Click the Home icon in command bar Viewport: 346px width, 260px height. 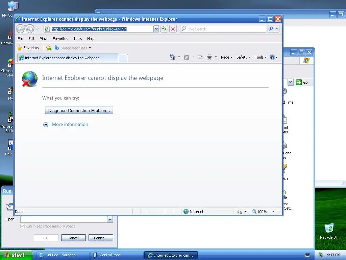172,57
